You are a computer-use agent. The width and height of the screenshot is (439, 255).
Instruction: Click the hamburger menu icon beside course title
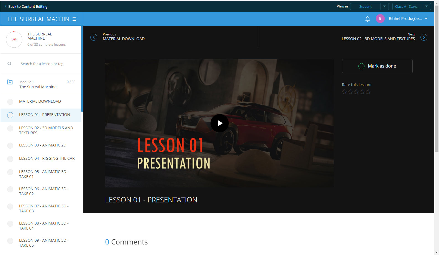coord(74,19)
